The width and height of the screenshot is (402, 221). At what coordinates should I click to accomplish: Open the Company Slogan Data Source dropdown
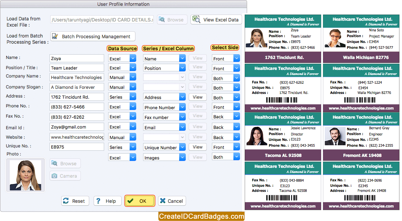(x=122, y=87)
